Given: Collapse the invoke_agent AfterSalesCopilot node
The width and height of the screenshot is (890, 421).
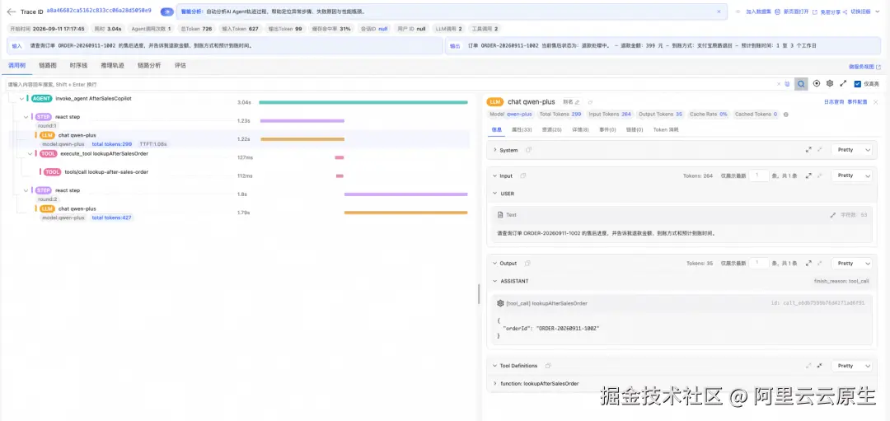Looking at the screenshot, I should [21, 99].
